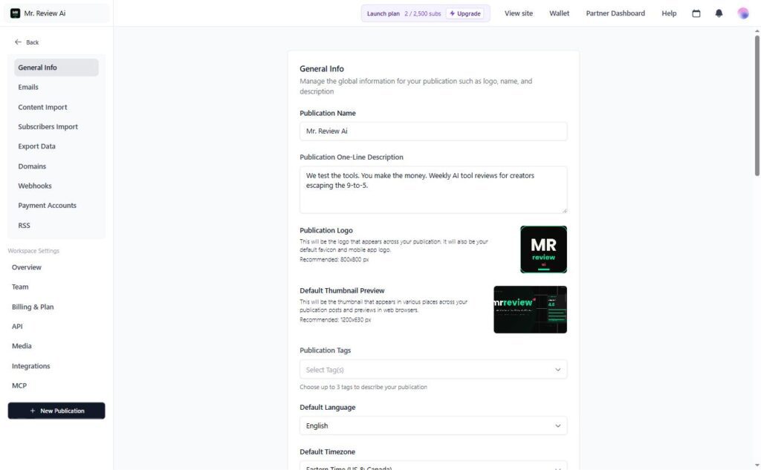Image resolution: width=761 pixels, height=470 pixels.
Task: Click the One-Line Description text area
Action: pyautogui.click(x=433, y=189)
